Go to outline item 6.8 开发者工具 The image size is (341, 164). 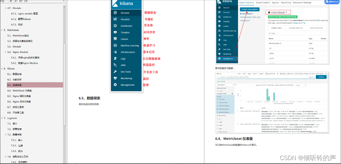coord(15,112)
